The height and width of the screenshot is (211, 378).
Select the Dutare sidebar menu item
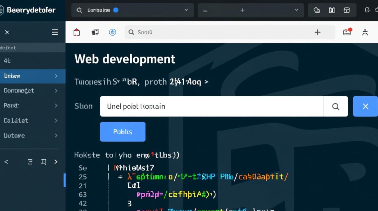(31, 136)
